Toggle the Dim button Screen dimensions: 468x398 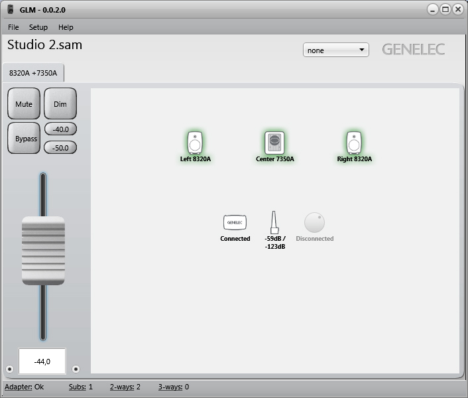[x=60, y=103]
